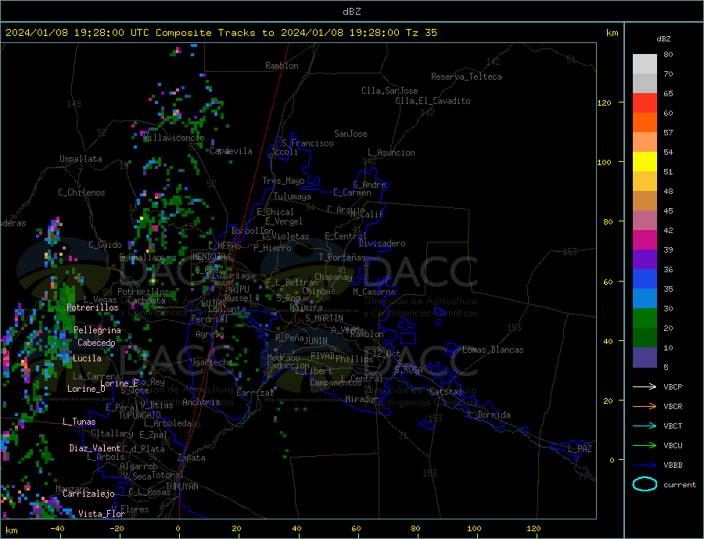Click the 'Zapata' map label
The image size is (704, 539).
tap(192, 458)
